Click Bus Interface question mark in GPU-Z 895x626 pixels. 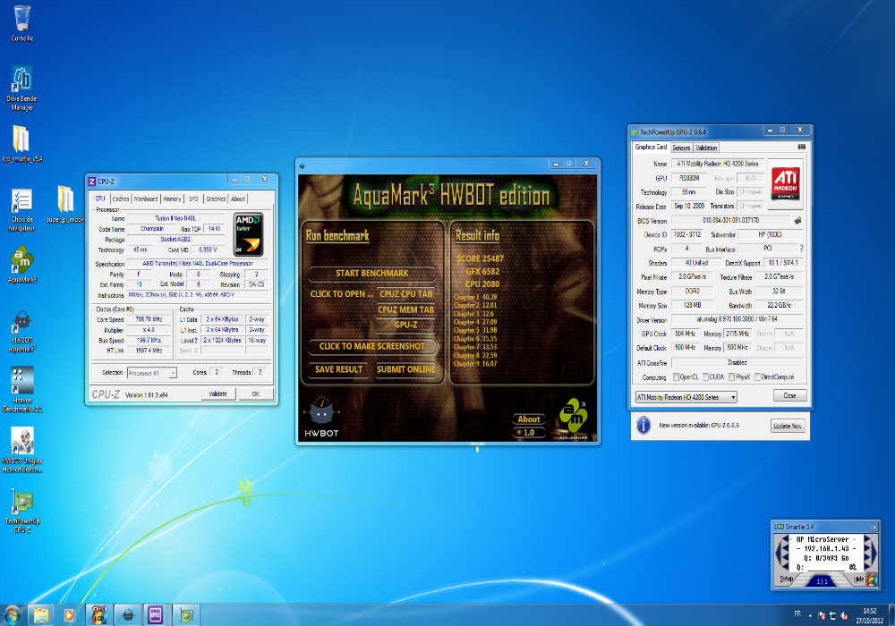pyautogui.click(x=801, y=249)
